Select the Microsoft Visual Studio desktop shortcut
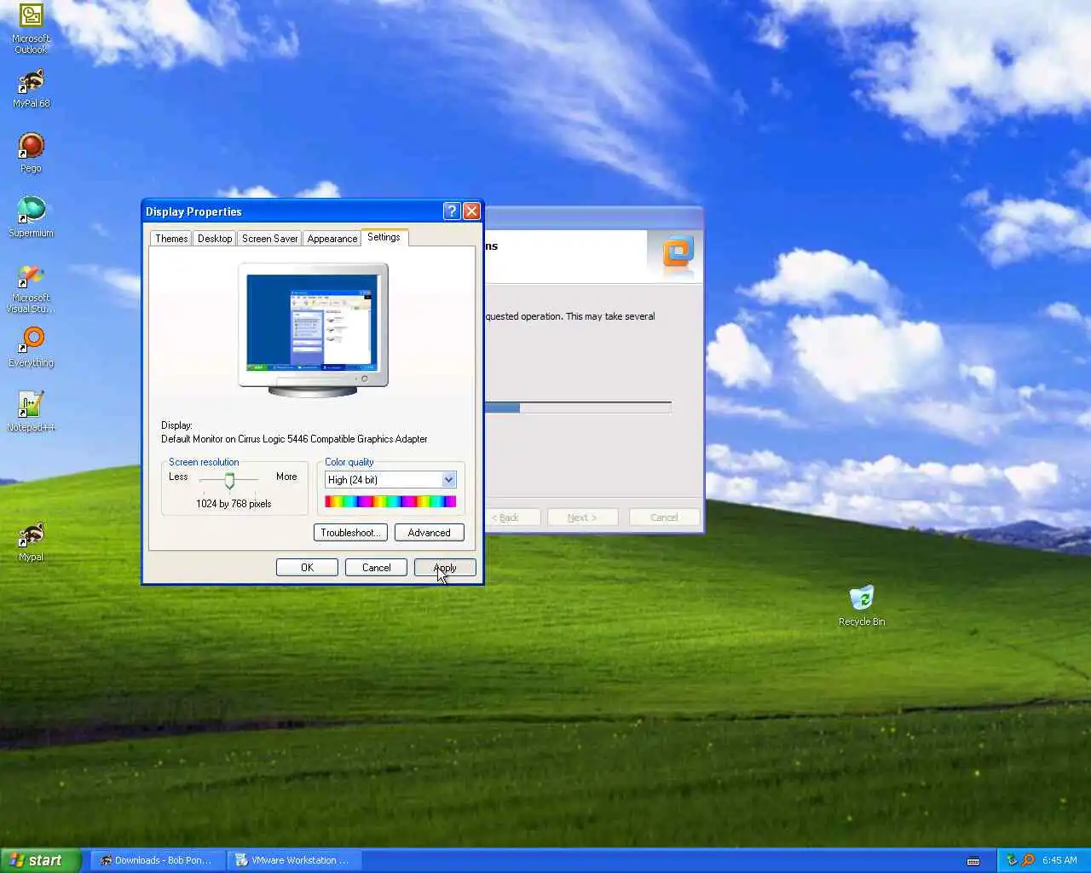Image resolution: width=1091 pixels, height=873 pixels. point(31,288)
